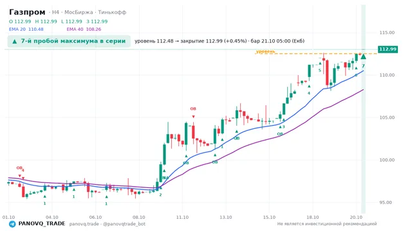The image size is (412, 231).
Task: Click the large green triangle breakout marker
Action: (363, 56)
